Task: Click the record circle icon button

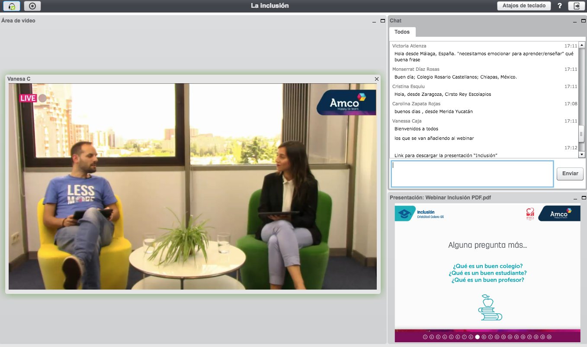Action: (32, 6)
